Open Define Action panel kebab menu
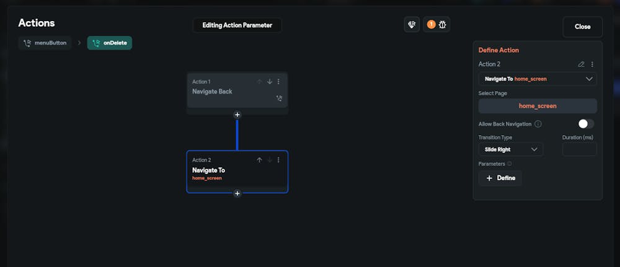The width and height of the screenshot is (620, 267). [x=592, y=64]
